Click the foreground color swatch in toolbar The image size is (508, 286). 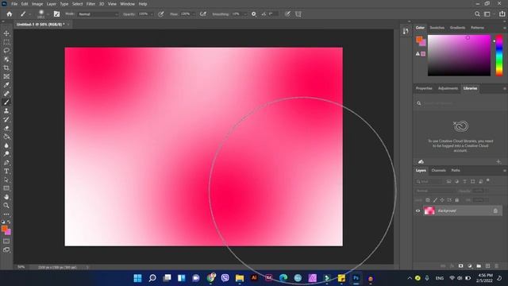pos(5,229)
